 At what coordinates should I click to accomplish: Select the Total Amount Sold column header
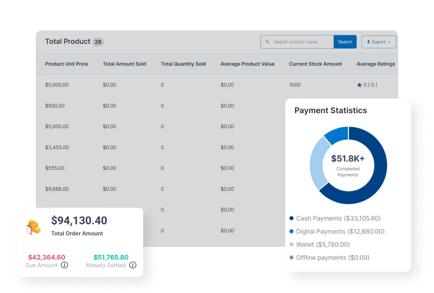tap(125, 64)
